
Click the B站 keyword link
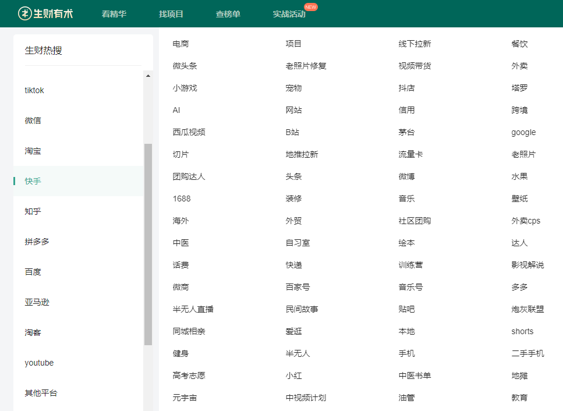[292, 133]
